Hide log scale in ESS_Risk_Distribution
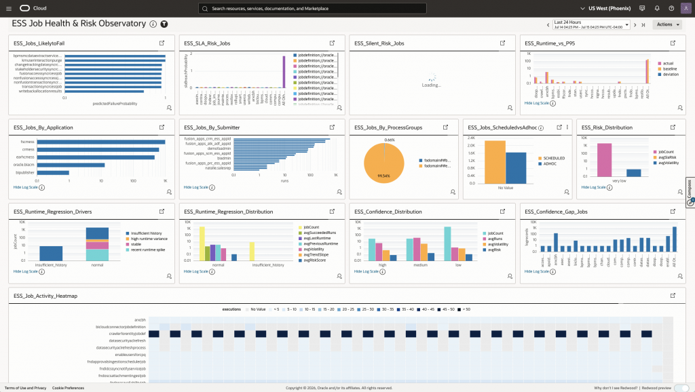Screen dimensions: 695x392 coord(593,187)
